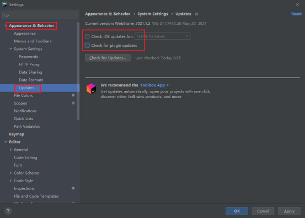Image resolution: width=305 pixels, height=218 pixels.
Task: Toggle Check for plugin updates checkbox
Action: pyautogui.click(x=87, y=46)
